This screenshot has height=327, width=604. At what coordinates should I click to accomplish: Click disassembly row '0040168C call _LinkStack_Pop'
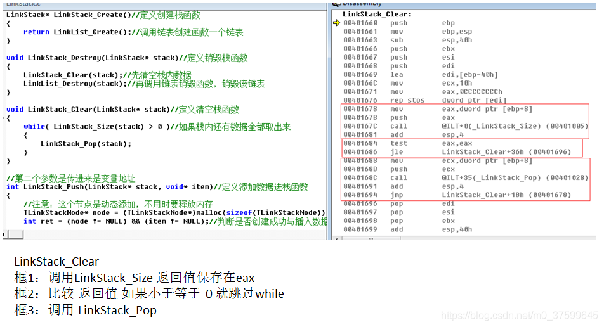(x=466, y=177)
